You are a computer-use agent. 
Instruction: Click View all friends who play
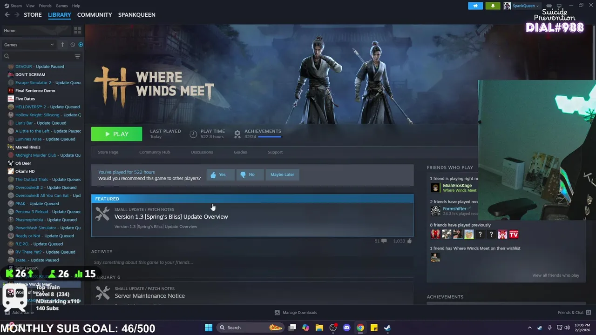point(555,275)
